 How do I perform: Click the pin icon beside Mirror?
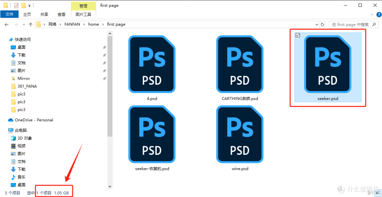pos(104,78)
